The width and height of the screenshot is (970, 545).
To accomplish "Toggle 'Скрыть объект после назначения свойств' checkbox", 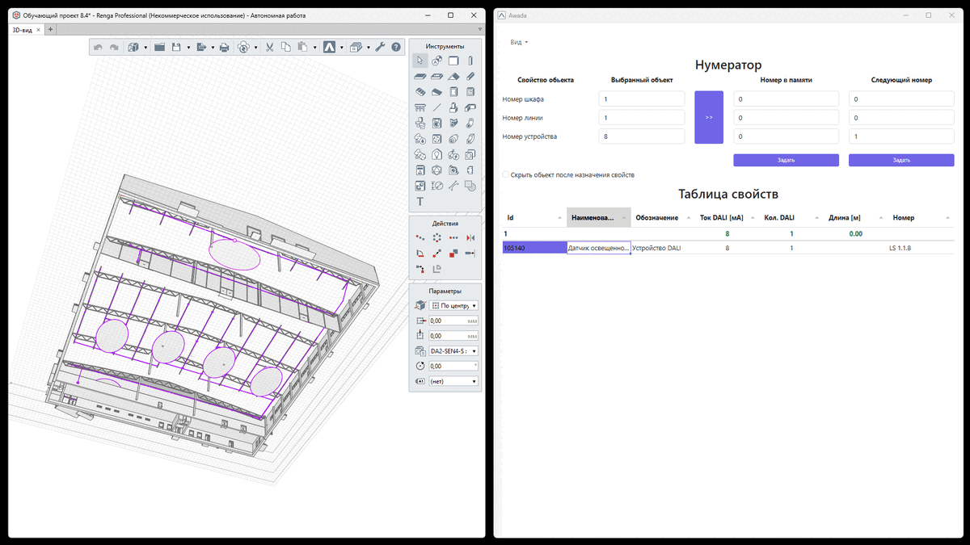I will click(506, 174).
